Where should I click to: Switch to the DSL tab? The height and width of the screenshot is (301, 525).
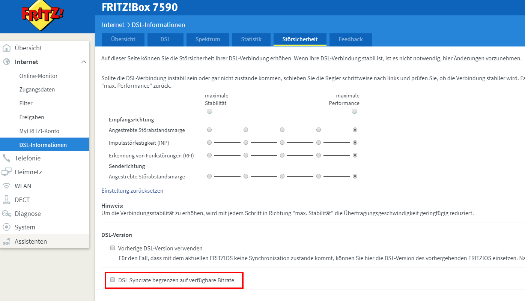pyautogui.click(x=165, y=39)
